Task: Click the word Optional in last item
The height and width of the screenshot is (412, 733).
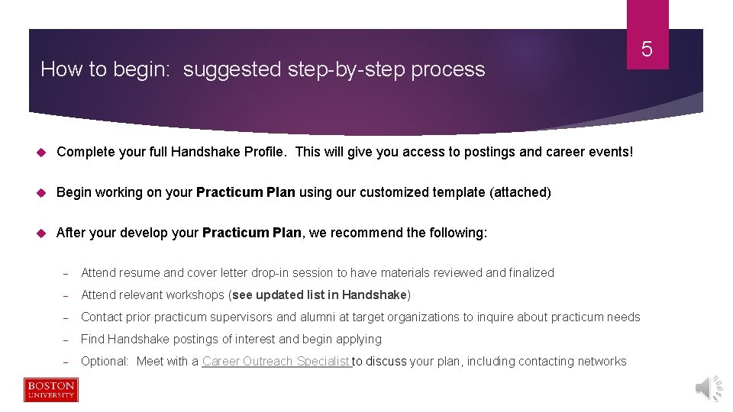Action: coord(105,362)
